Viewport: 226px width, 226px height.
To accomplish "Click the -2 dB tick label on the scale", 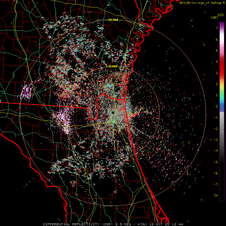I will click(216, 129).
